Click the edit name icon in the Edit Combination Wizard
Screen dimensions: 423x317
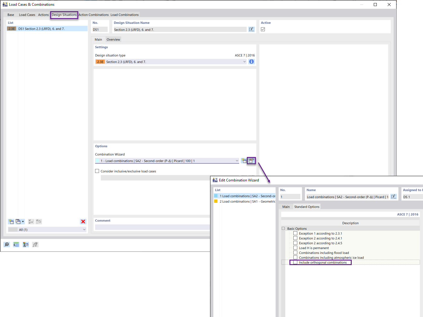[x=394, y=197]
